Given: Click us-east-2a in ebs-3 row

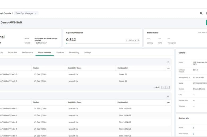Looking at the screenshot, I should pos(73,129).
